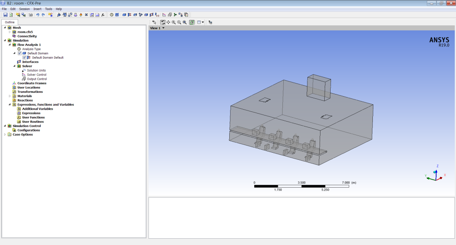
Task: Collapse the Simulation Control node
Action: pos(5,126)
